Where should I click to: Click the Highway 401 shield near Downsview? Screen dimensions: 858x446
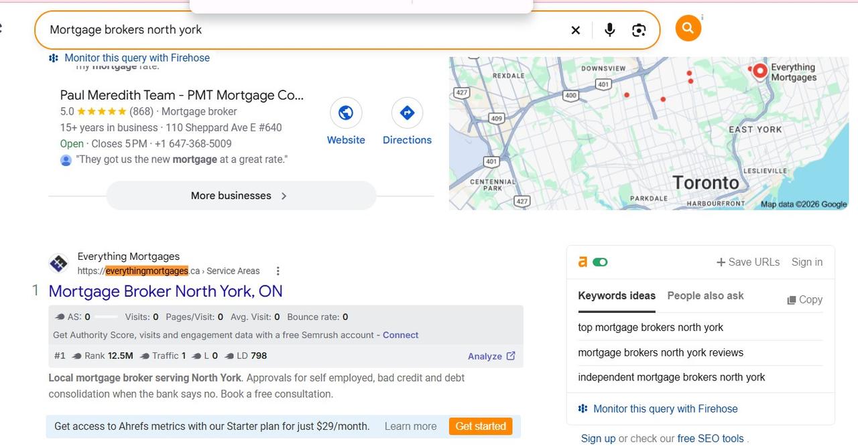click(603, 84)
